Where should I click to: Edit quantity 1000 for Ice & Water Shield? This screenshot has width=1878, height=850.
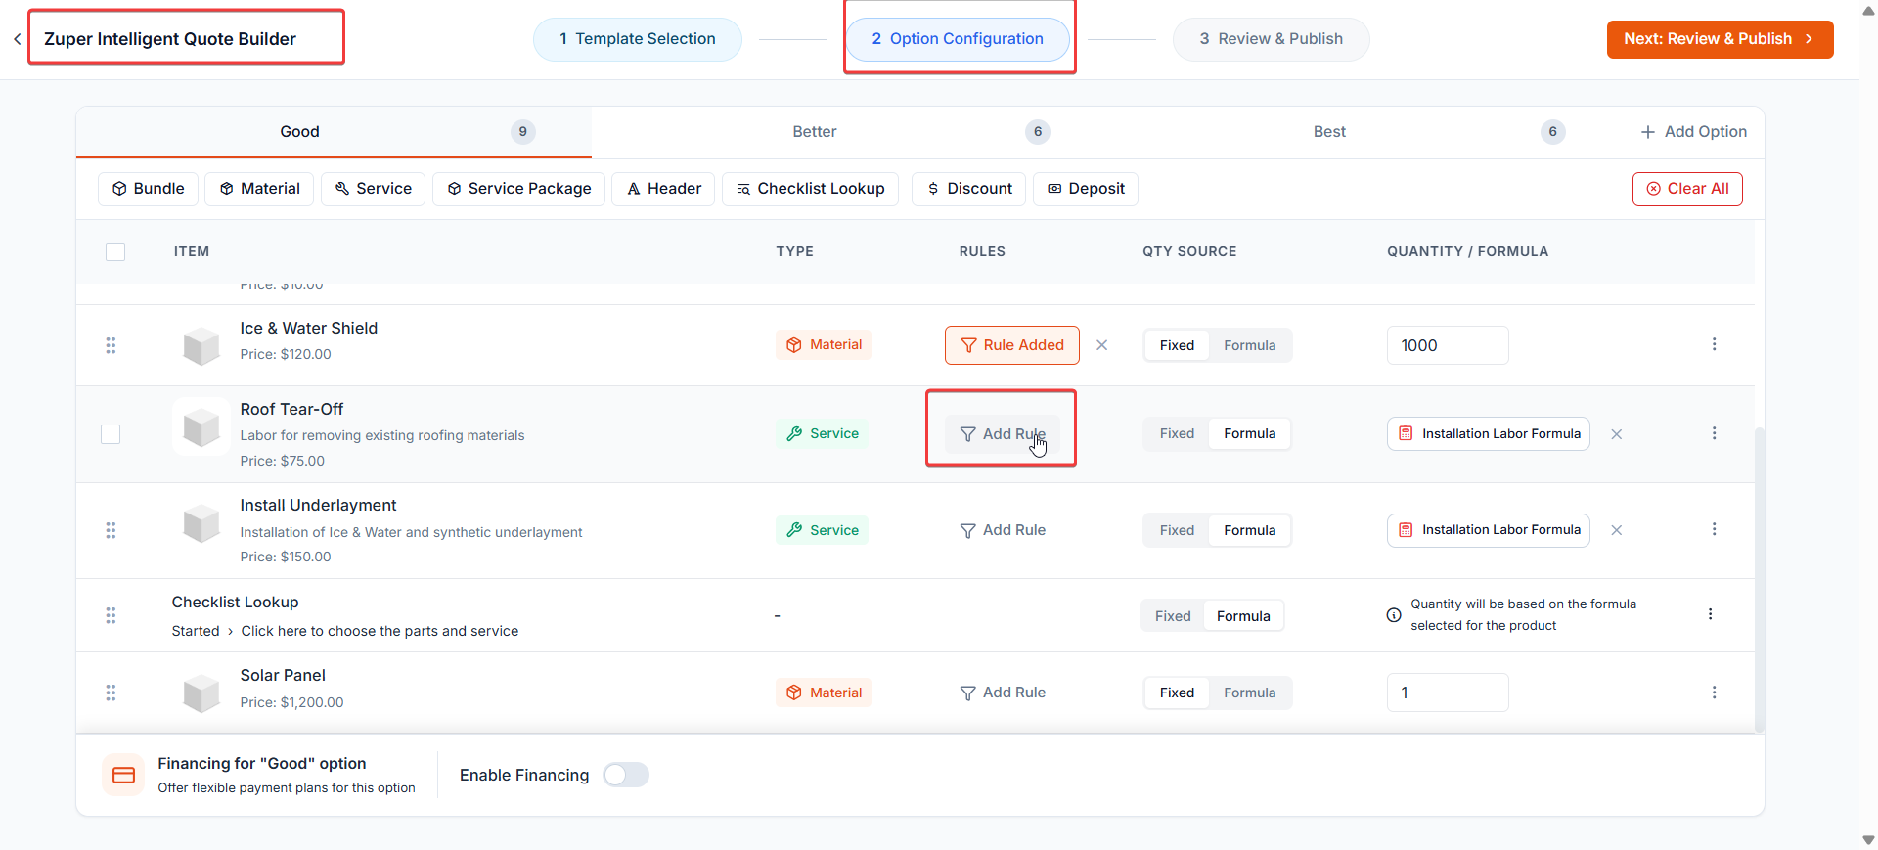(x=1448, y=345)
